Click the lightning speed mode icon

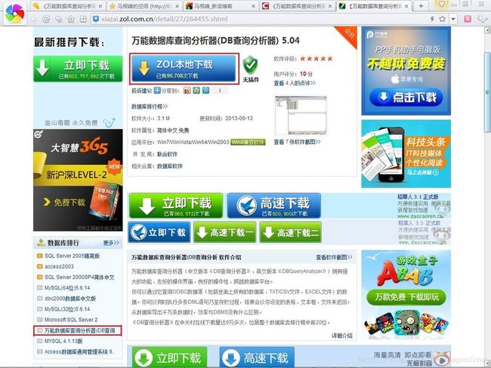click(432, 19)
